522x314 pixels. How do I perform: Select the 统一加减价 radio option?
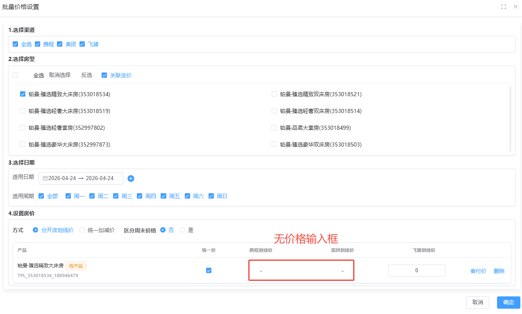point(82,230)
